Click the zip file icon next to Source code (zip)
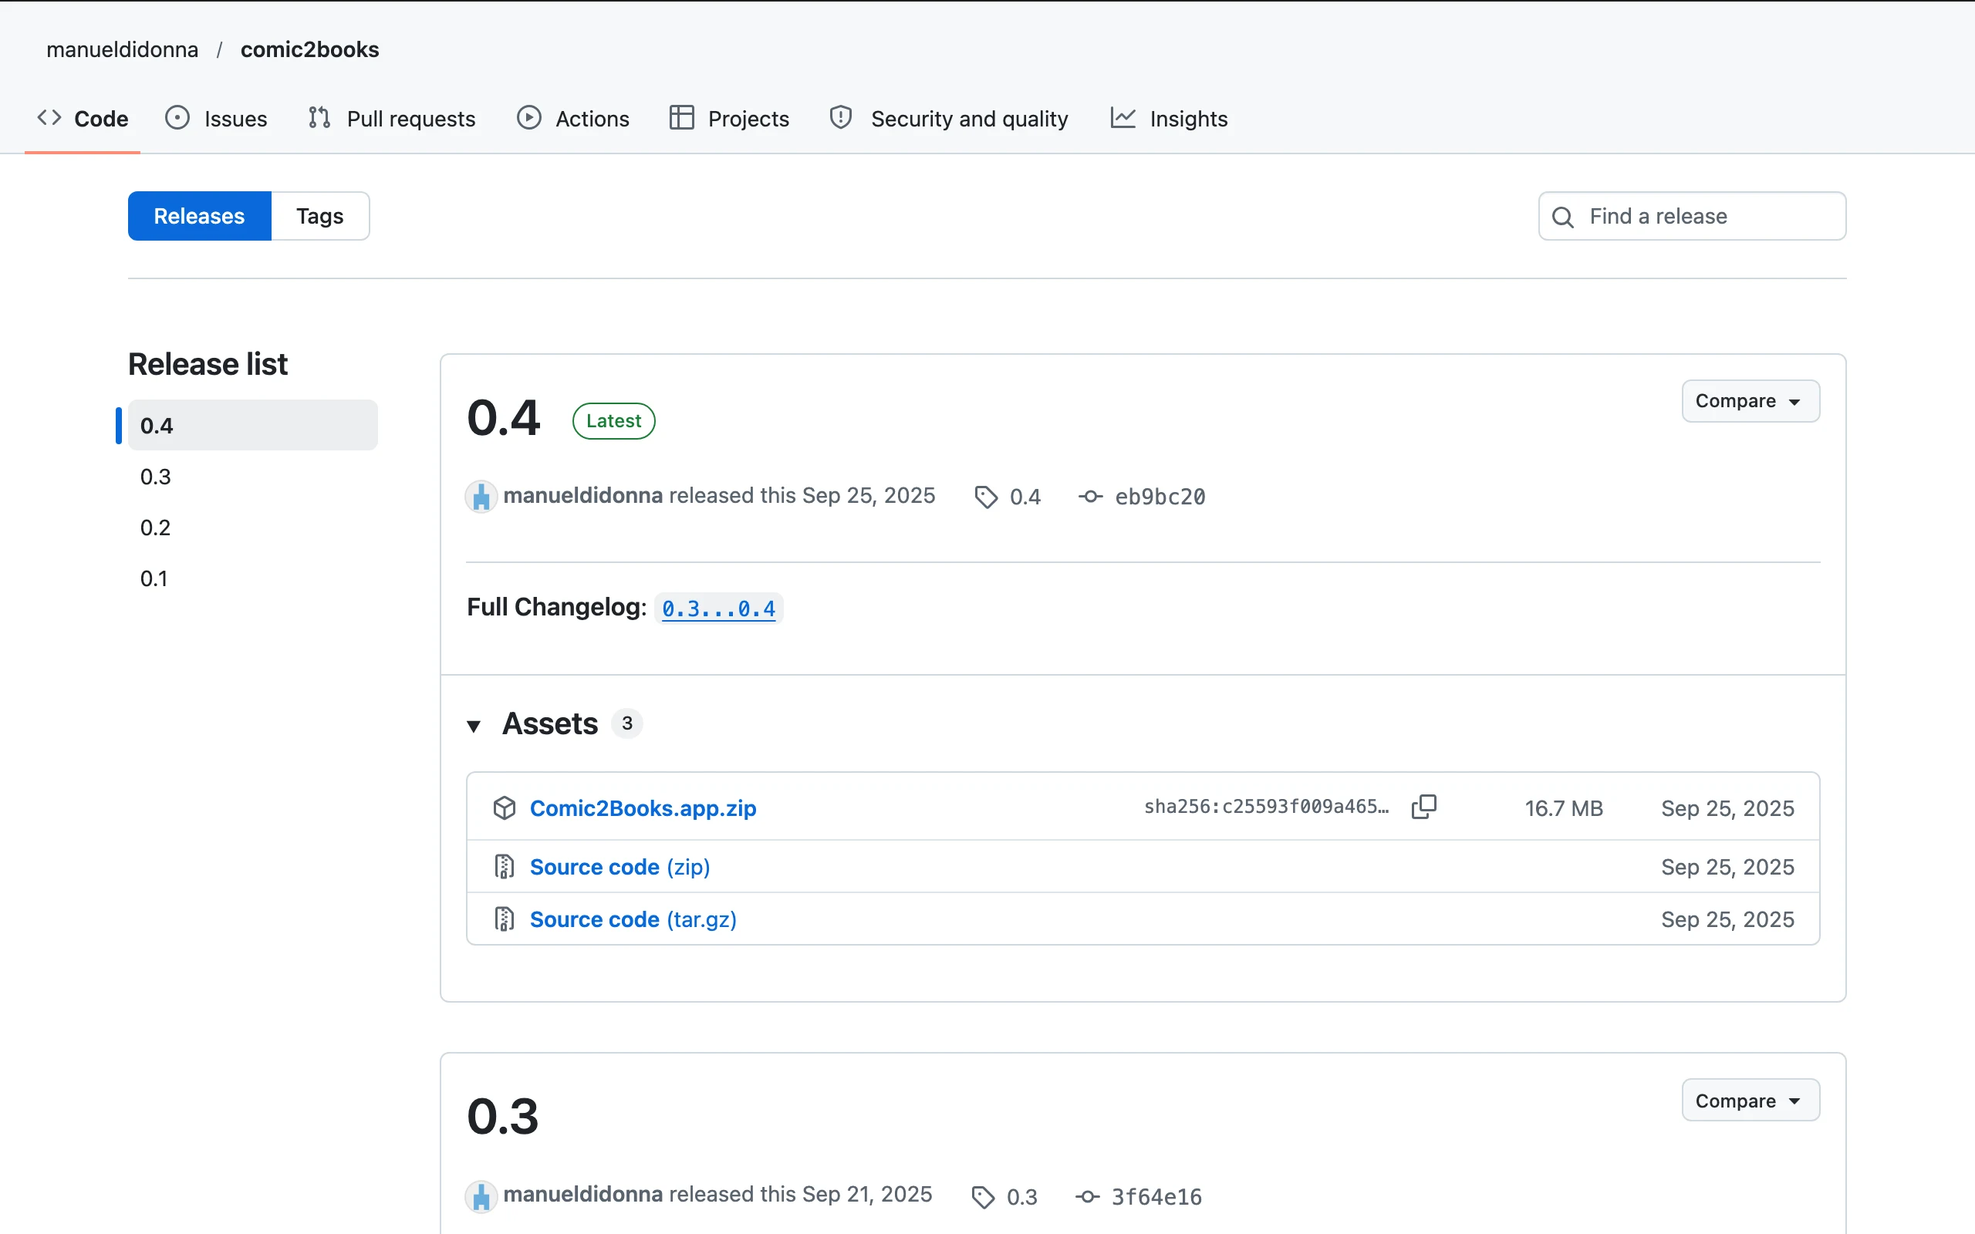This screenshot has width=1975, height=1234. [x=505, y=867]
